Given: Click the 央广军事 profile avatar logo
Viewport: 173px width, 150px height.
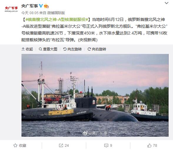Looking at the screenshot, I should (x=11, y=9).
